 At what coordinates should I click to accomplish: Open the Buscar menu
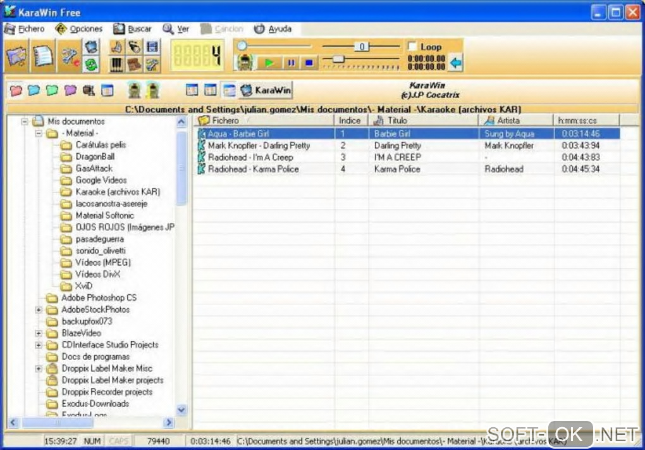pos(132,29)
